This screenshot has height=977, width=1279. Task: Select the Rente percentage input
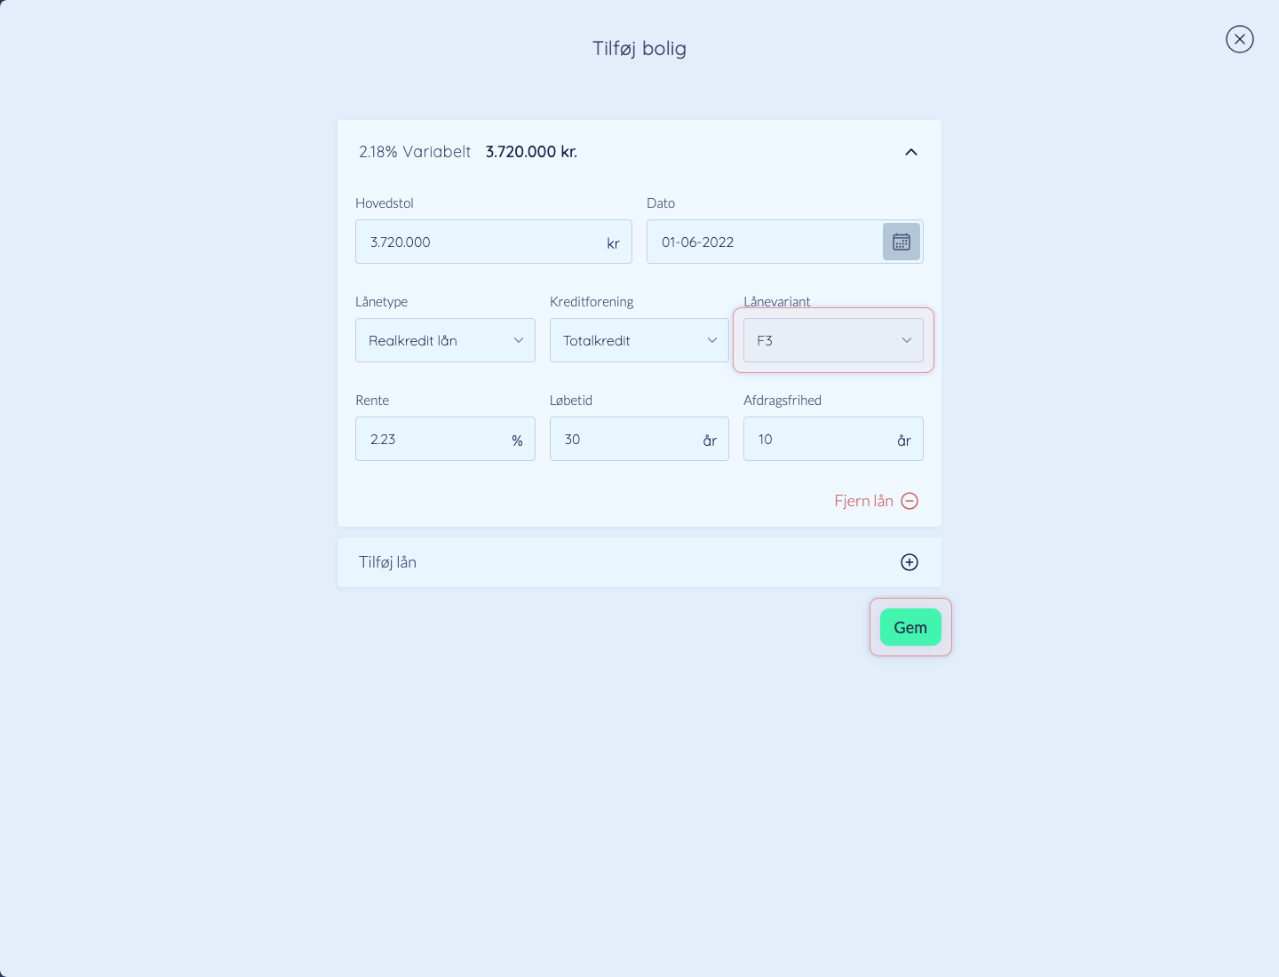coord(445,439)
